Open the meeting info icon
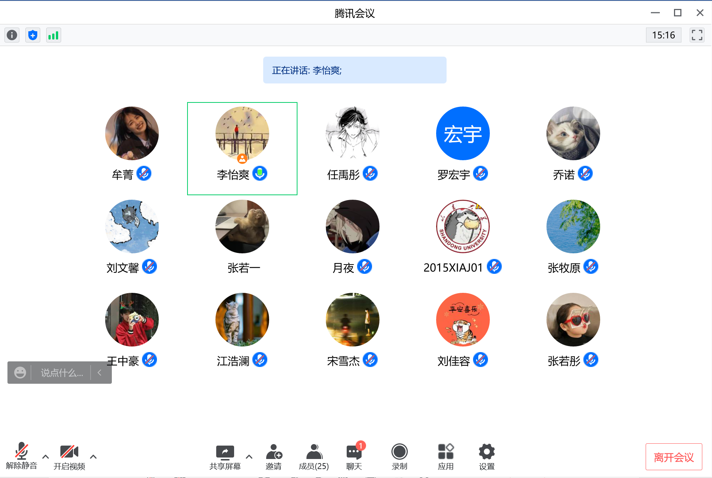Screen dimensions: 712x478 [12, 35]
